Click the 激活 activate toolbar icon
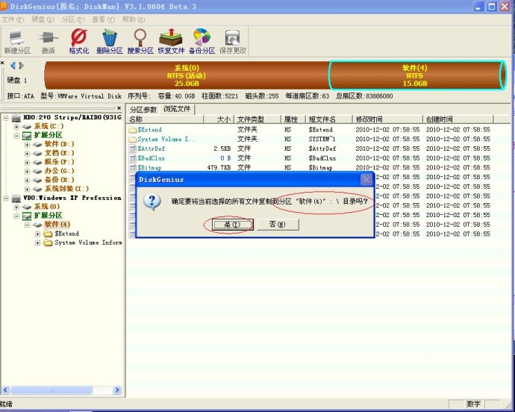Image resolution: width=515 pixels, height=412 pixels. click(48, 42)
